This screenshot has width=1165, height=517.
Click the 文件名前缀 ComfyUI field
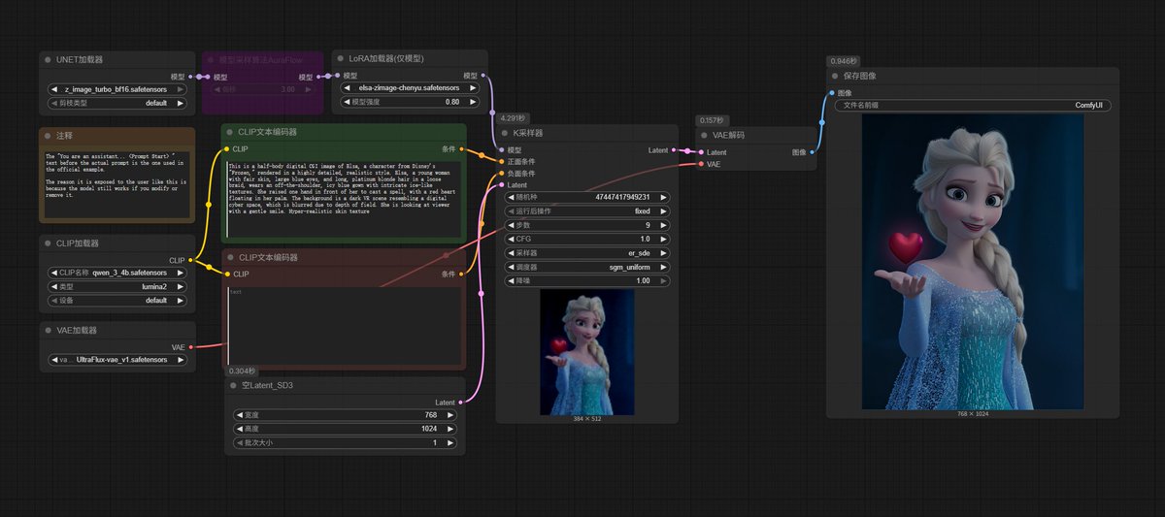tap(973, 106)
